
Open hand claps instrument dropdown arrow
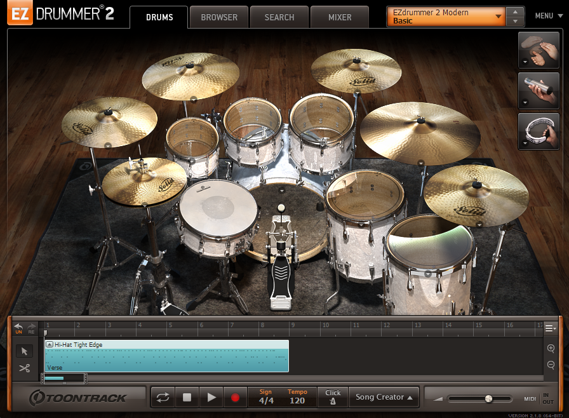click(525, 62)
